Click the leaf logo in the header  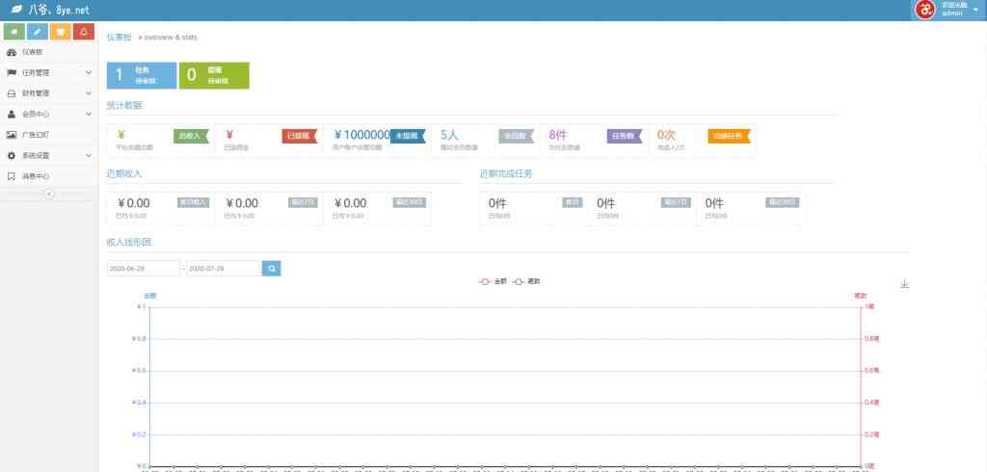[17, 10]
